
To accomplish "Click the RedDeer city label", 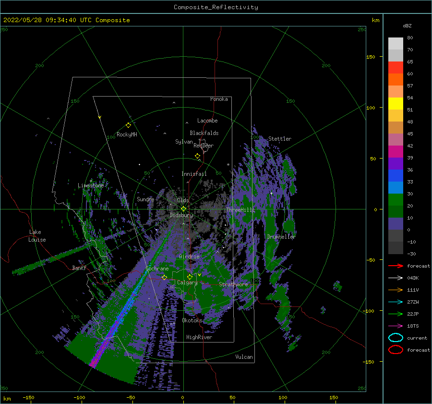I will pyautogui.click(x=204, y=146).
